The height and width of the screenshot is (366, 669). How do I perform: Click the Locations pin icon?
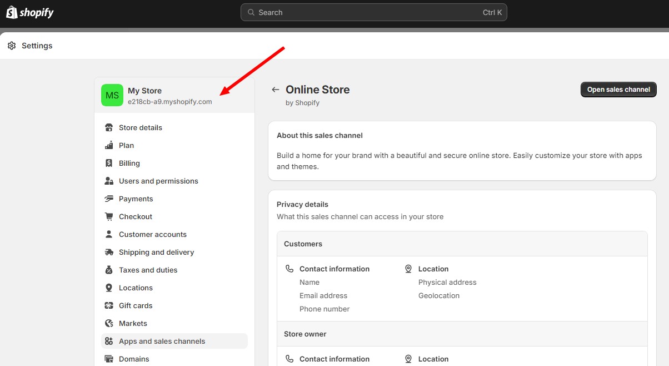point(109,288)
